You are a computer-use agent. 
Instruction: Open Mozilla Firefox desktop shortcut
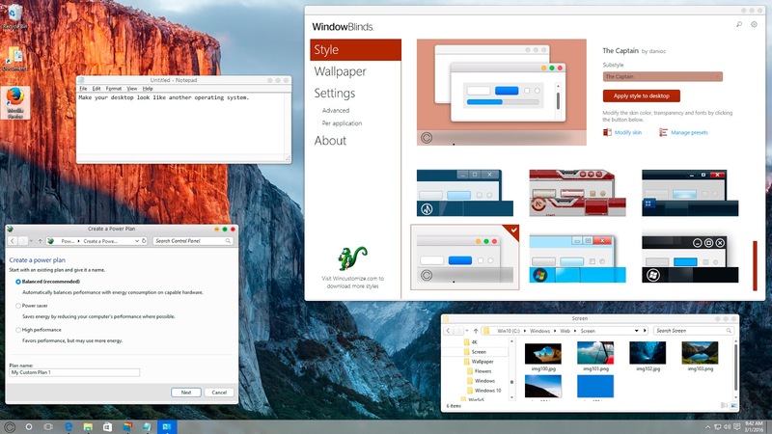tap(16, 99)
